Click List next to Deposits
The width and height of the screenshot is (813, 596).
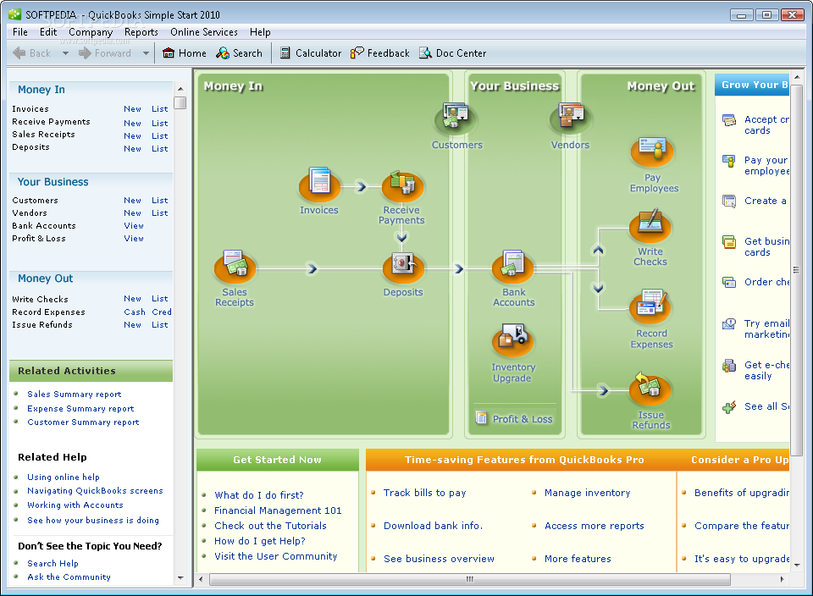tap(160, 149)
